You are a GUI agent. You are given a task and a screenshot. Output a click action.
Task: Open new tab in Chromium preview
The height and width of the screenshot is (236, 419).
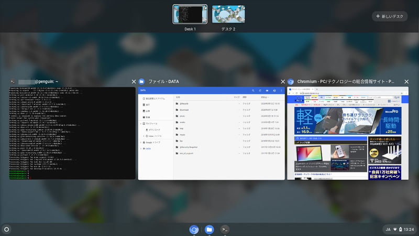(x=317, y=89)
